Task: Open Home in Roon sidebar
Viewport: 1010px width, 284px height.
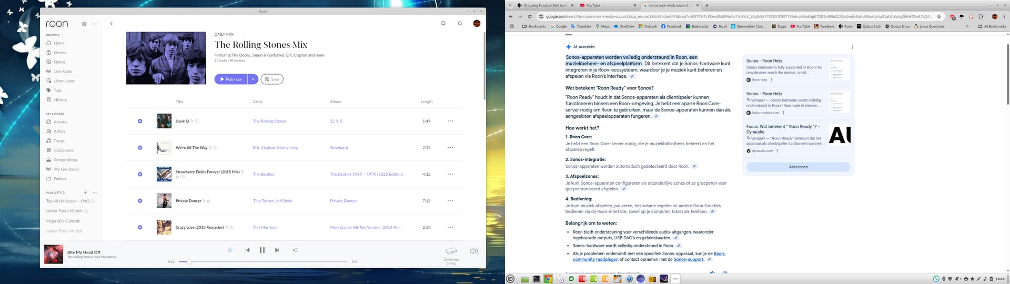Action: pos(59,43)
